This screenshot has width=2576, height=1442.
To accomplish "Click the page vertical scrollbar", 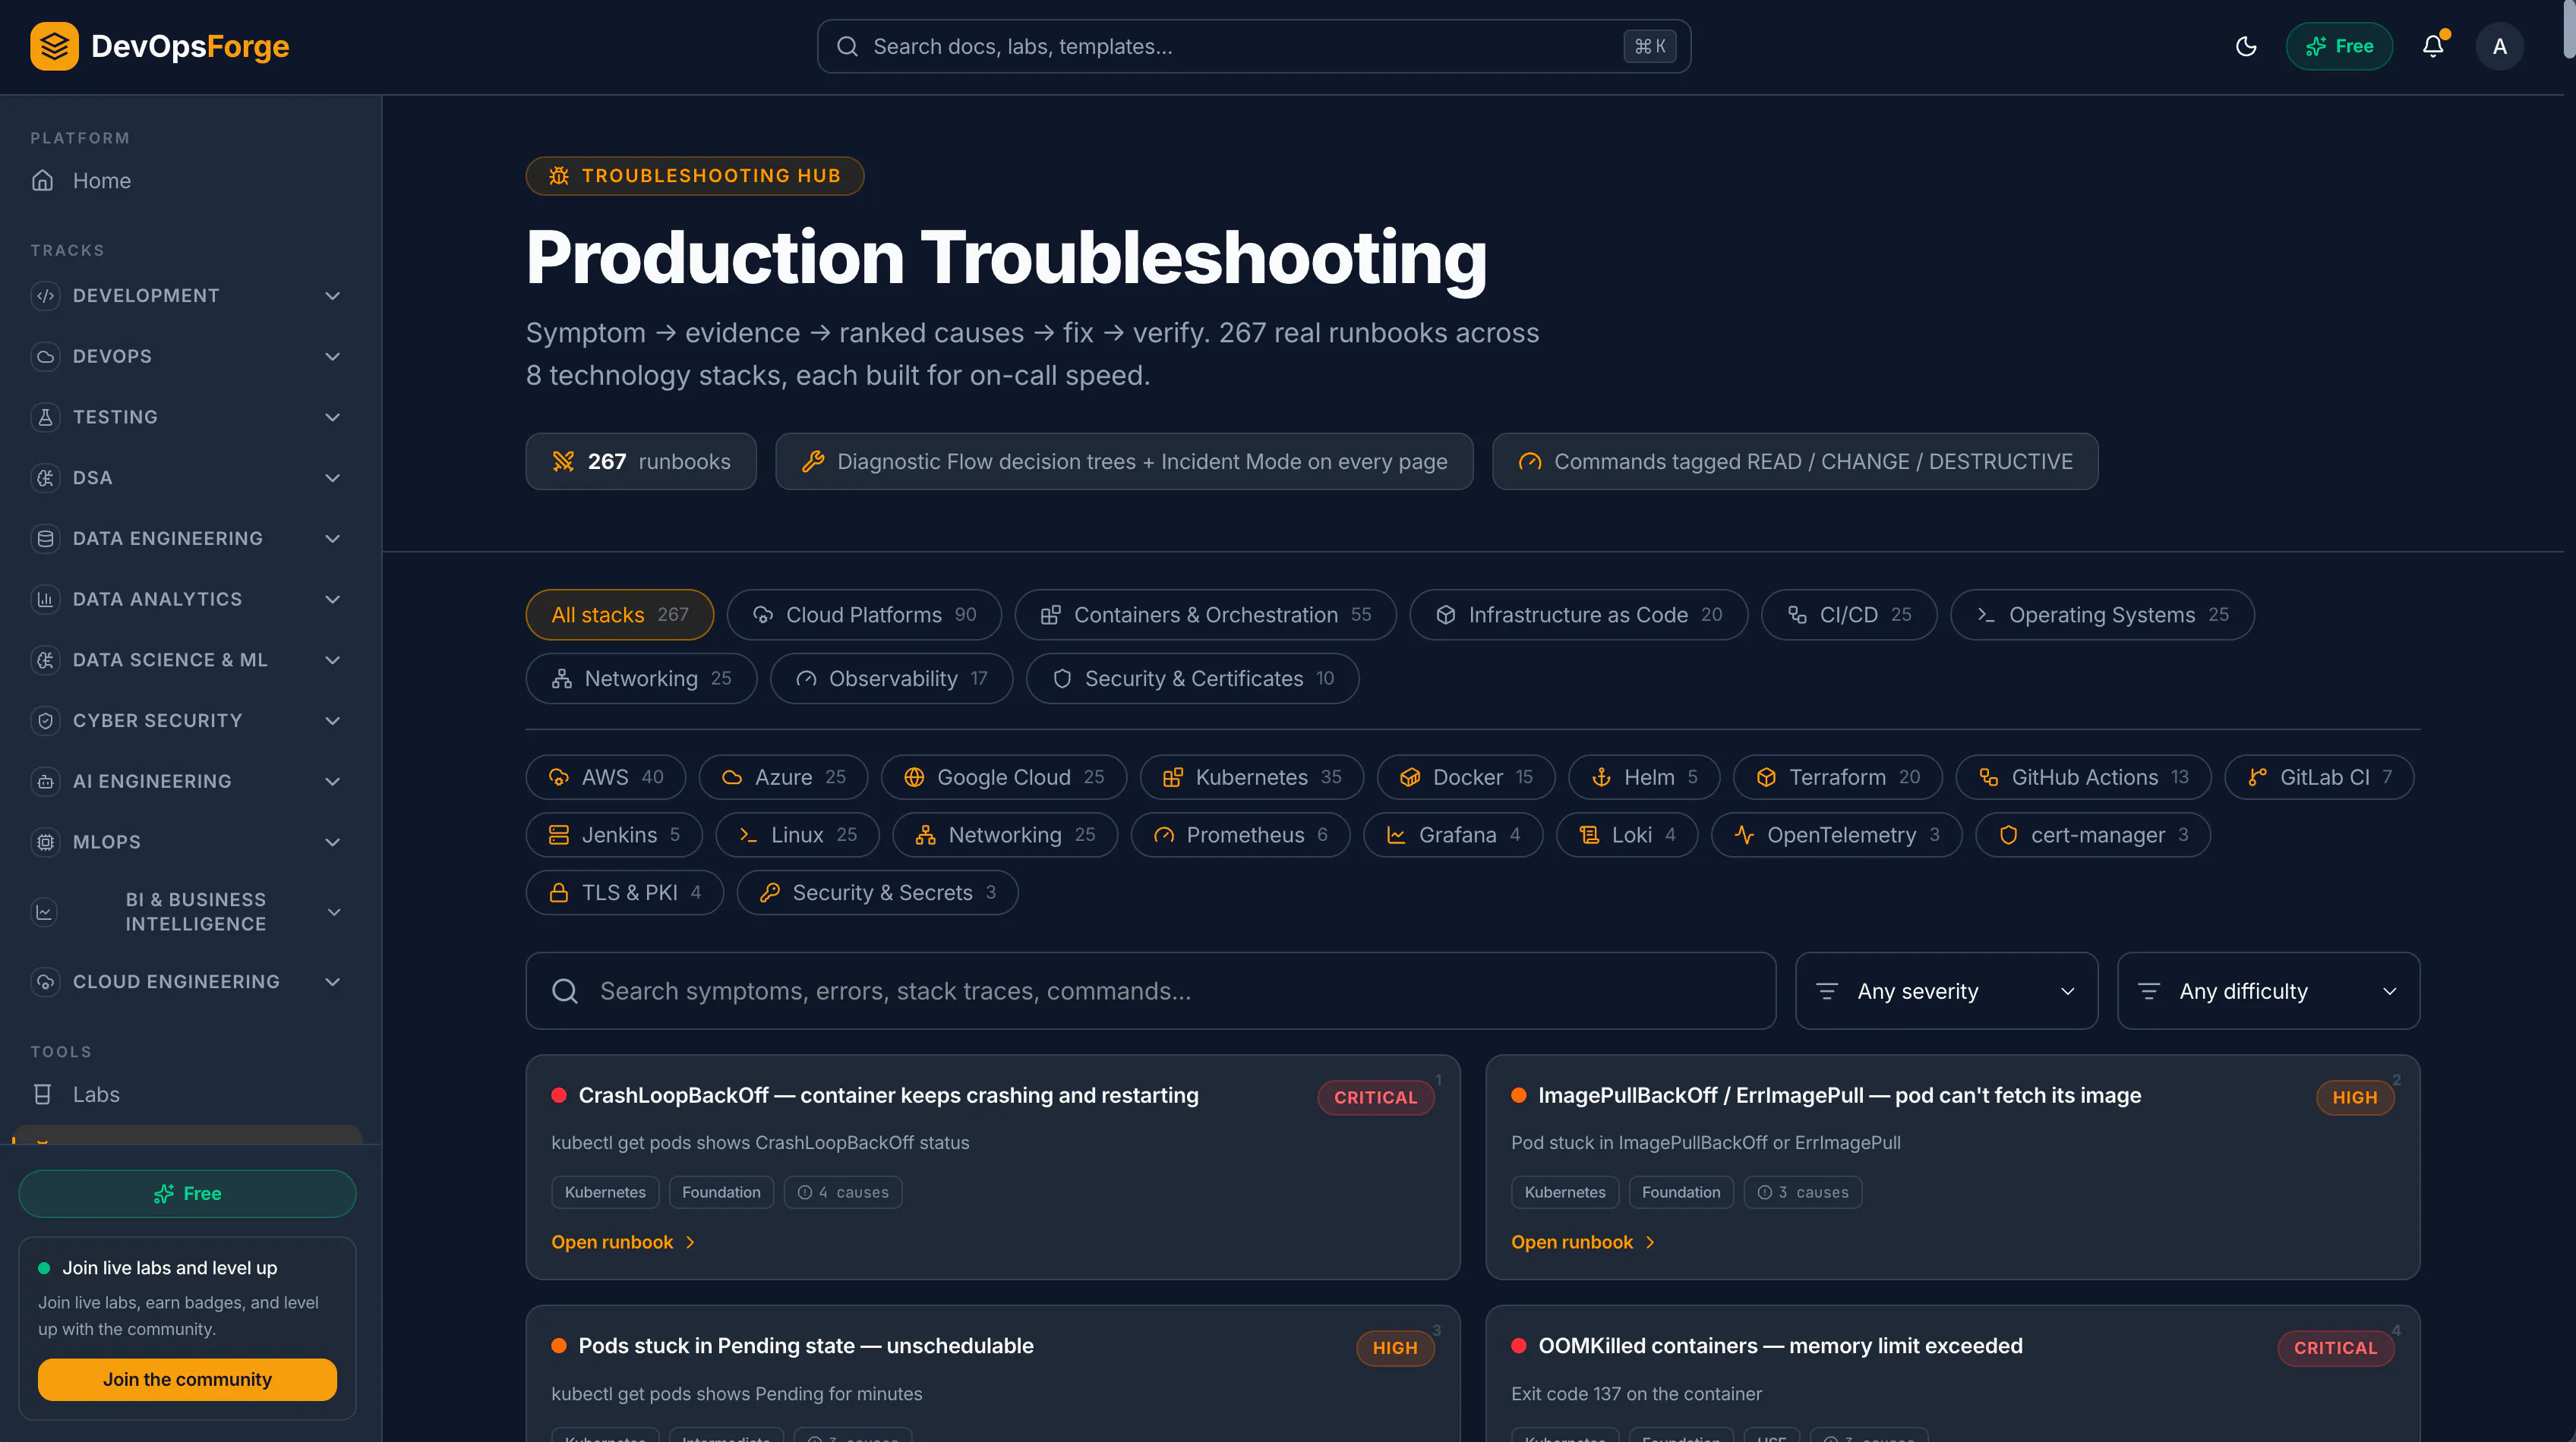I will (x=2569, y=30).
